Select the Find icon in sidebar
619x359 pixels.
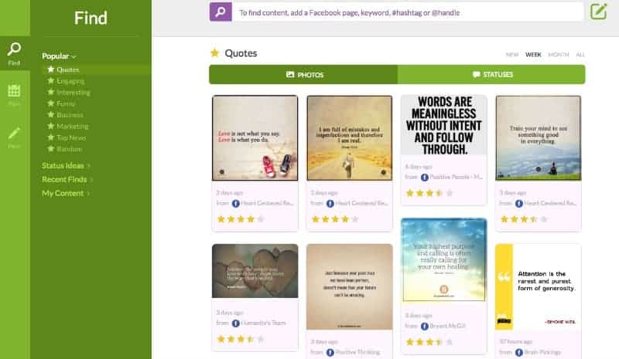click(x=14, y=53)
